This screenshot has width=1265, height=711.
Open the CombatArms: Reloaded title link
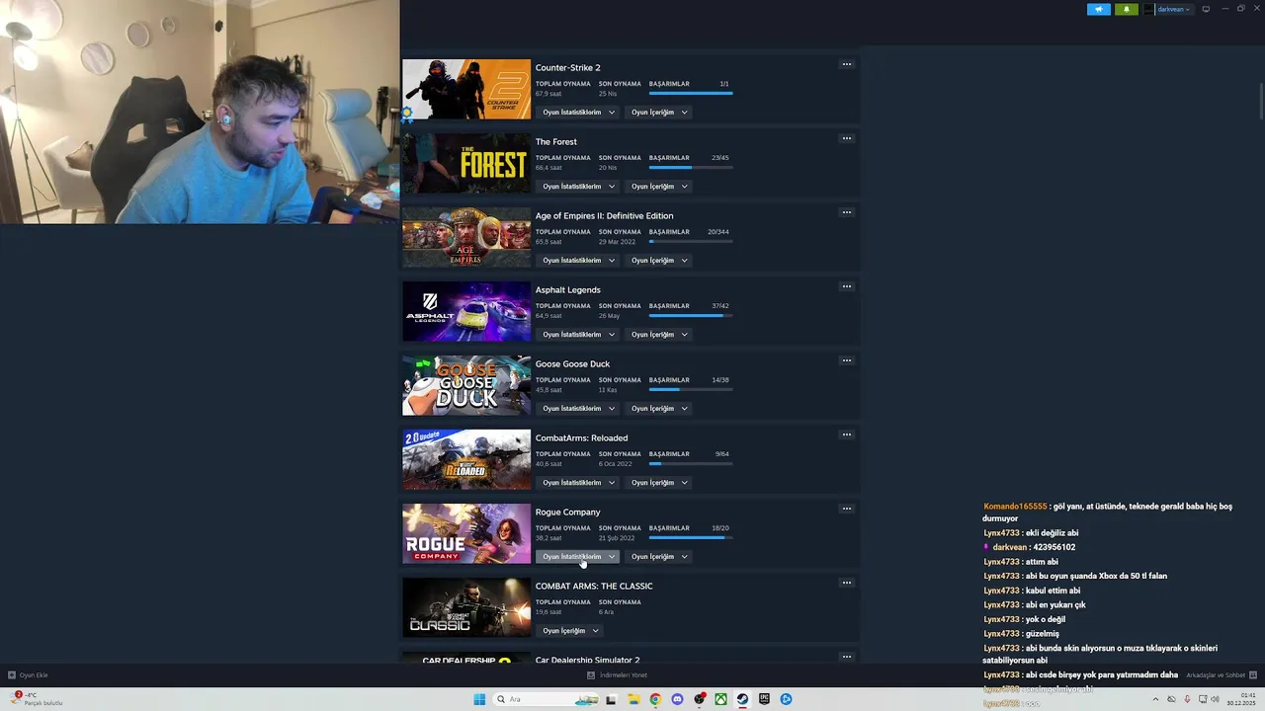pyautogui.click(x=581, y=438)
